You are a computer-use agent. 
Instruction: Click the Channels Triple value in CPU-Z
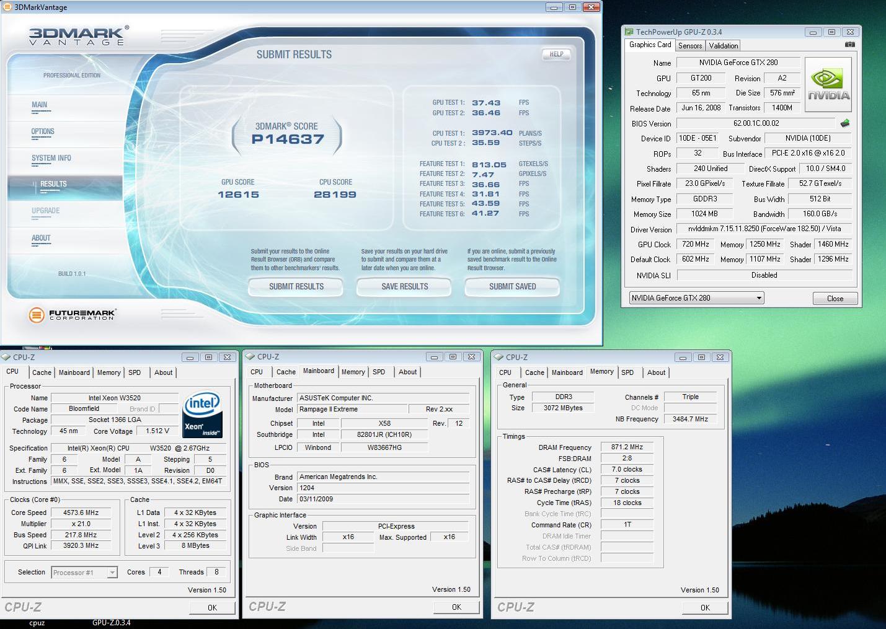[690, 397]
